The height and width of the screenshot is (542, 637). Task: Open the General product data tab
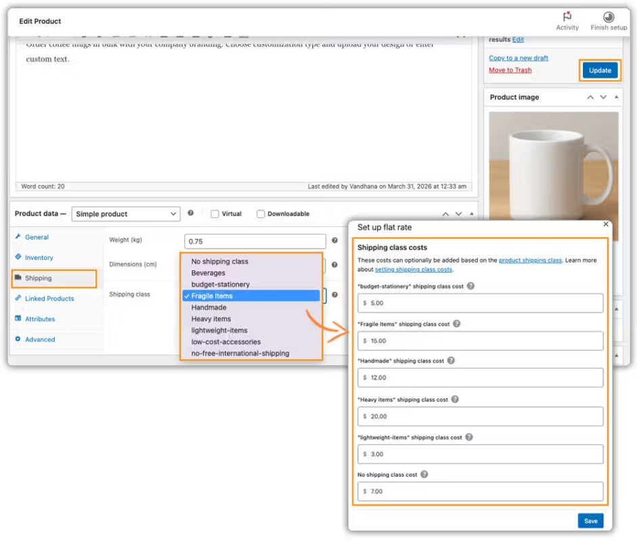[37, 237]
